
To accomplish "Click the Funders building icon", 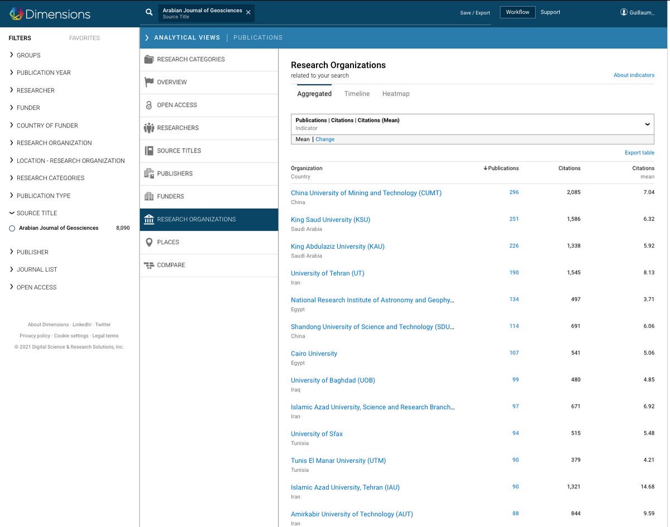I will [x=149, y=197].
